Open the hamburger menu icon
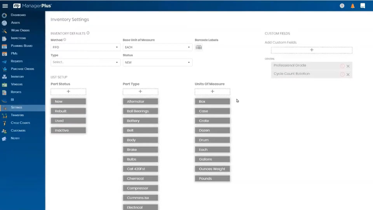373x210 pixels. point(5,6)
